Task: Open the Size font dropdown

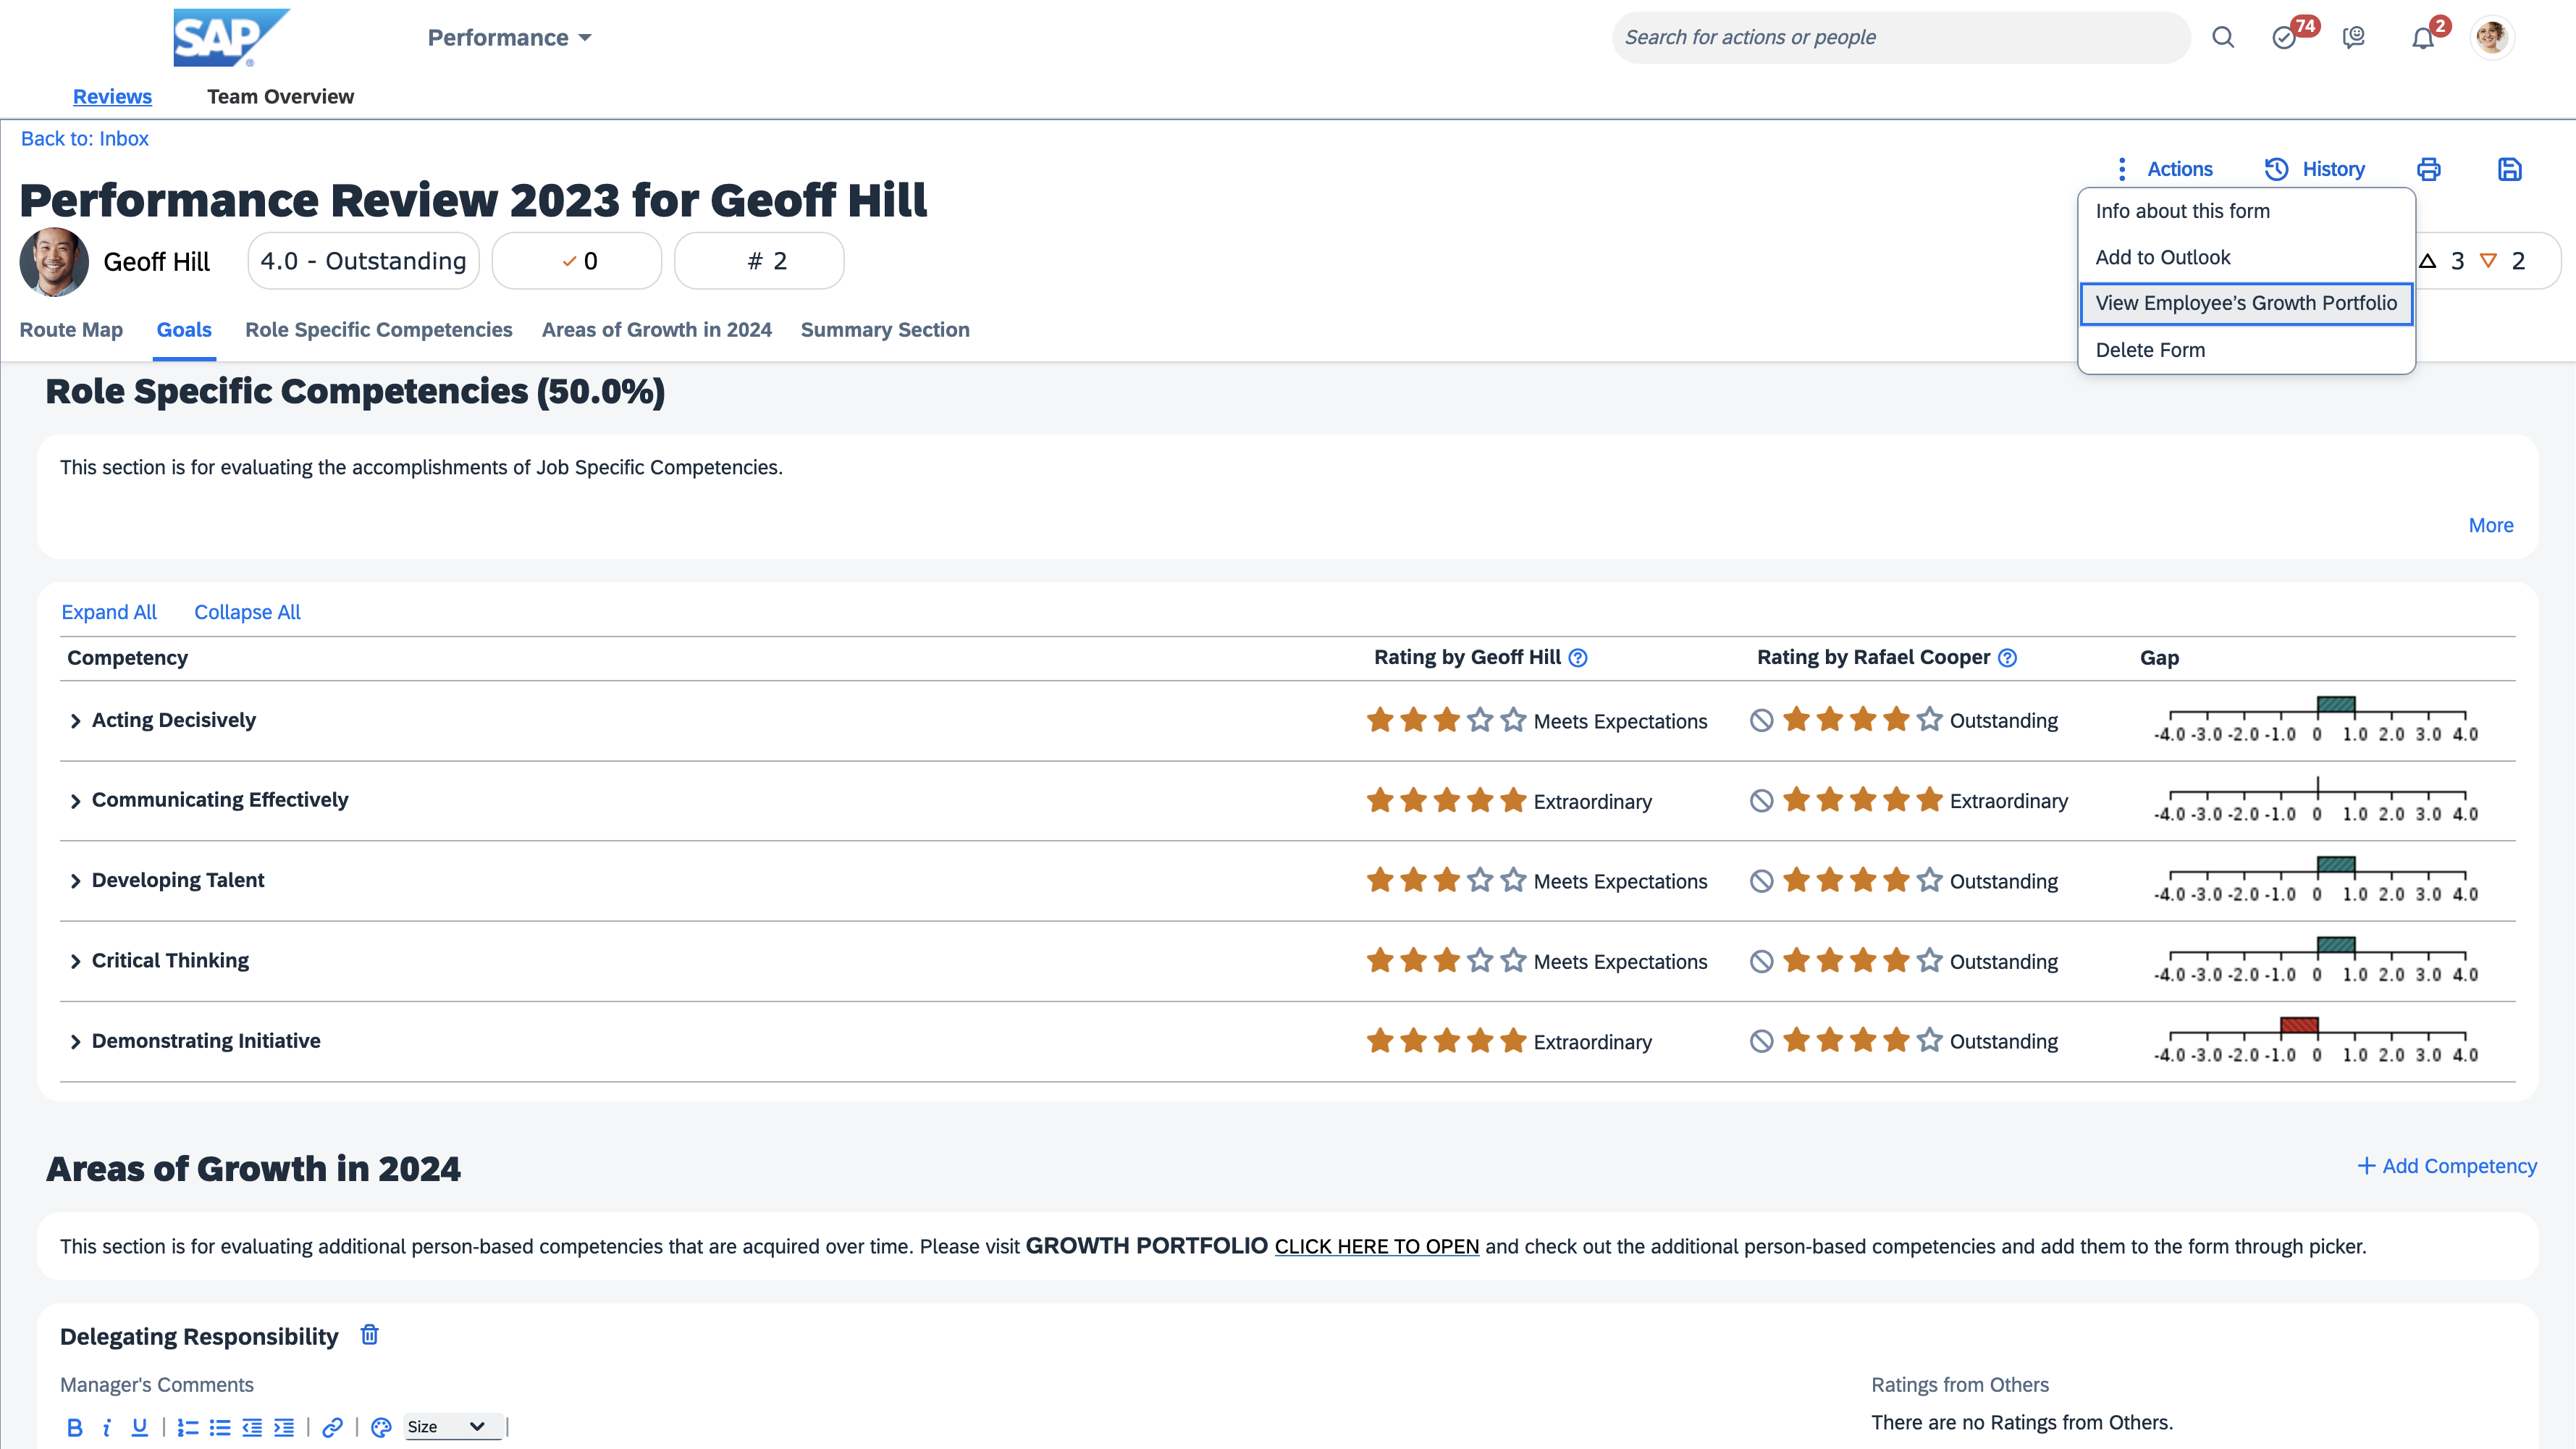Action: pyautogui.click(x=446, y=1426)
